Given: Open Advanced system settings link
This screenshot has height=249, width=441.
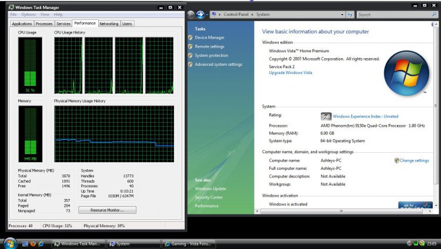Looking at the screenshot, I should coord(219,65).
